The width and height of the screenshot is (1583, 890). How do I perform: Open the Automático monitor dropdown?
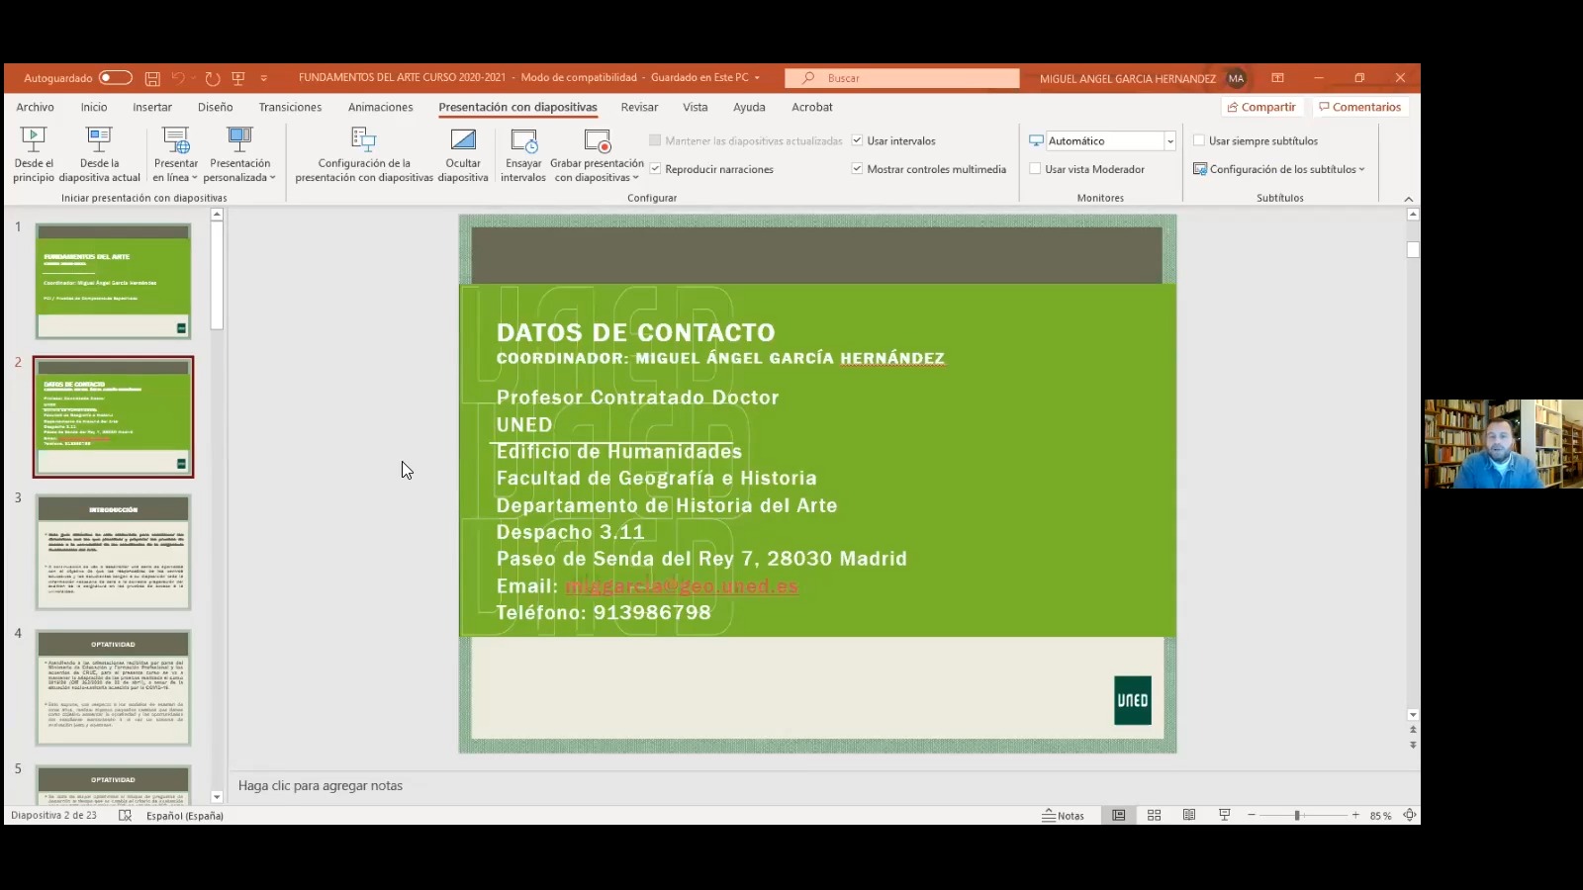coord(1169,141)
